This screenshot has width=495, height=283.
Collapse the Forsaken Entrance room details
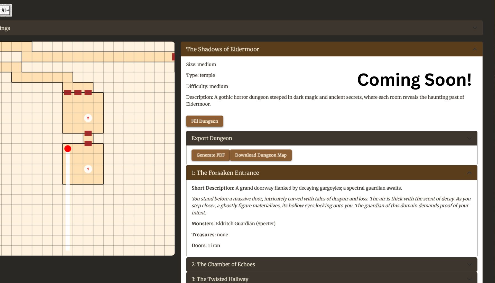470,173
